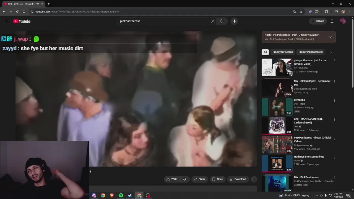Open the YouTube guide hamburger menu
354x199 pixels.
7,21
